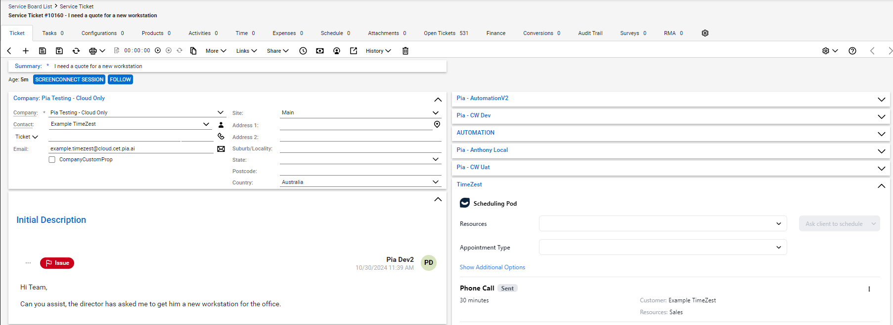
Task: Save the ticket with the floppy disk icon
Action: (x=43, y=51)
